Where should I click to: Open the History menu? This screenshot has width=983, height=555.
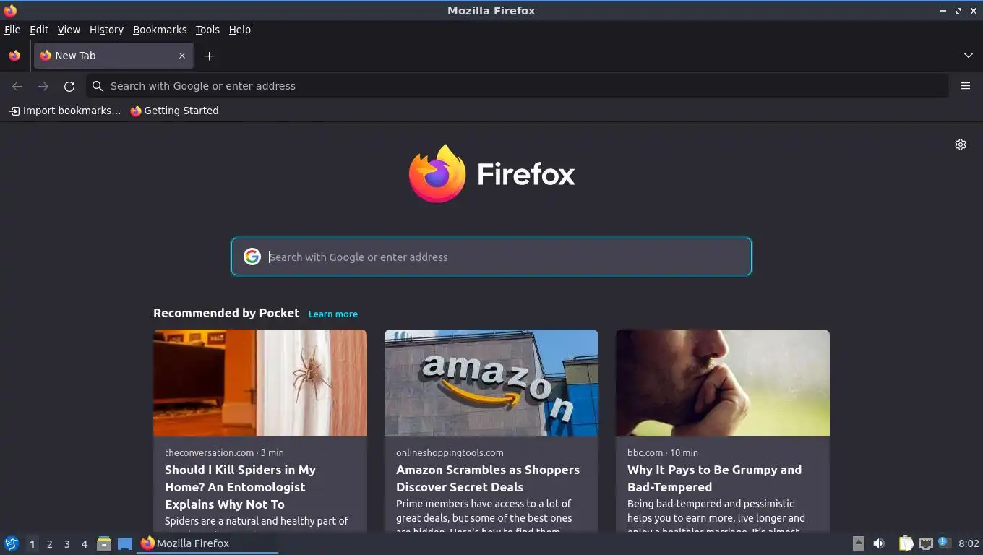coord(106,30)
